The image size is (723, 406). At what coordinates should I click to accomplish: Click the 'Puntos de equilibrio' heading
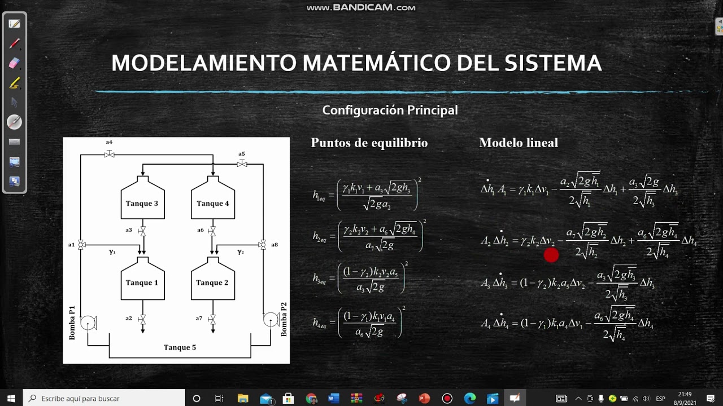369,143
